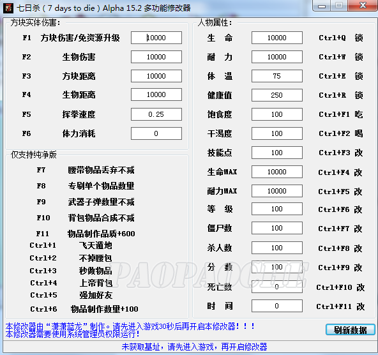Image resolution: width=378 pixels, height=355 pixels.
Task: Click the 'Ctrl+F6 改' hotkey label
Action: click(x=340, y=209)
